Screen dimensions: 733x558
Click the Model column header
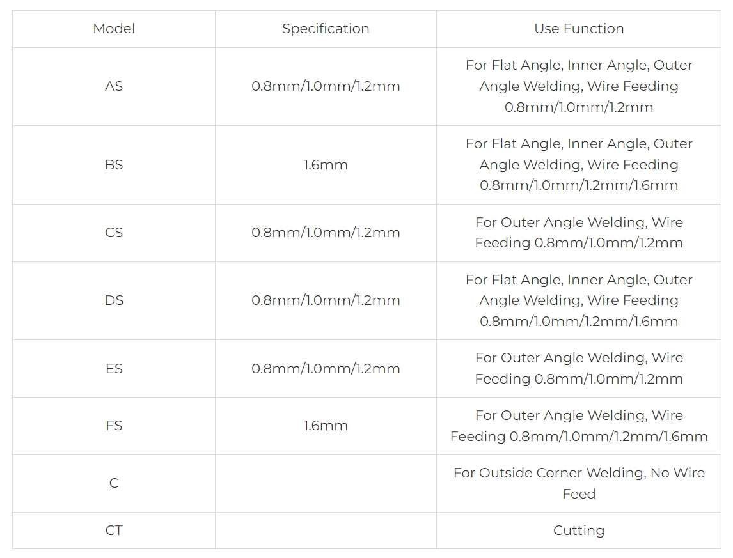click(114, 29)
